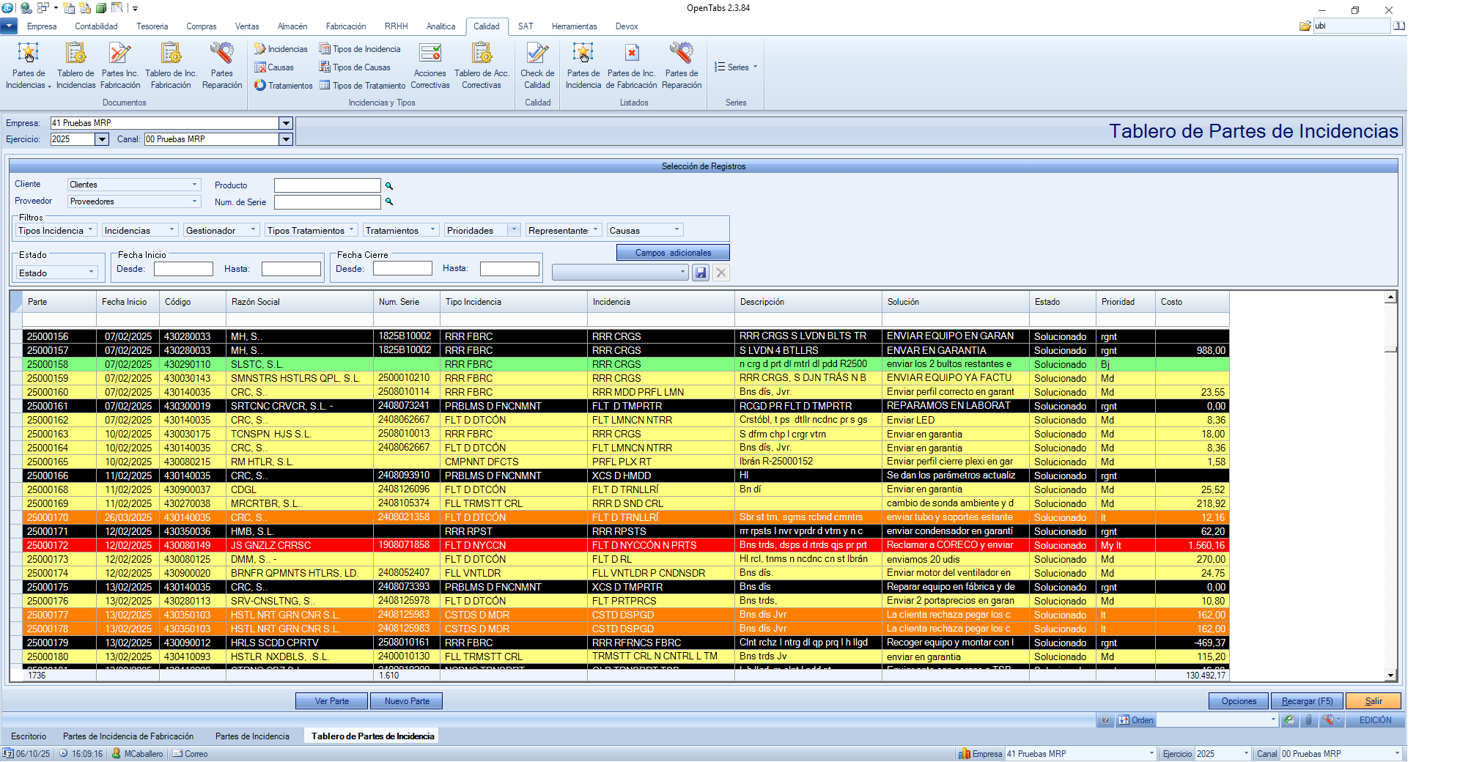1460x762 pixels.
Task: Open the Estado dropdown filter
Action: click(92, 273)
